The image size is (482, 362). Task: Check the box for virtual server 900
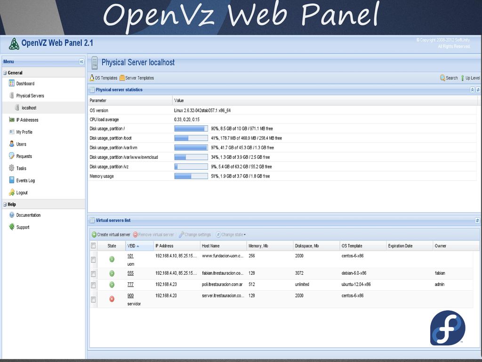point(93,299)
